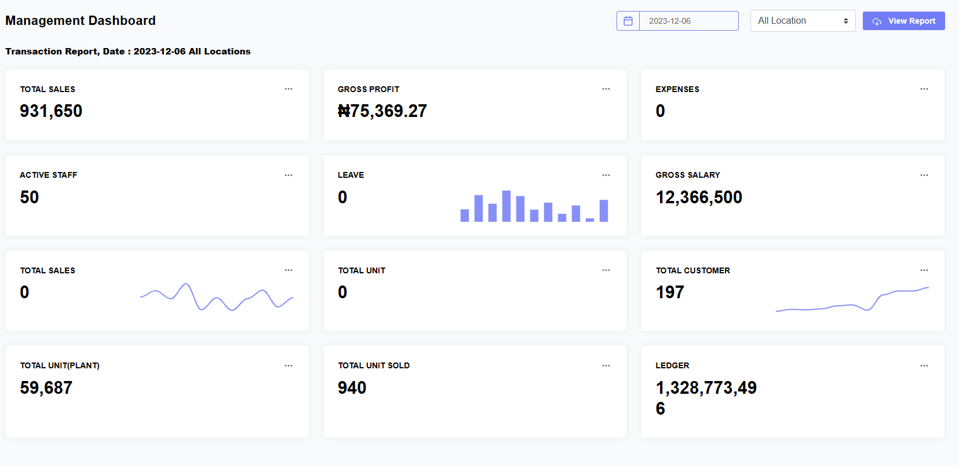Click the GROSS SALARY card label

(688, 175)
